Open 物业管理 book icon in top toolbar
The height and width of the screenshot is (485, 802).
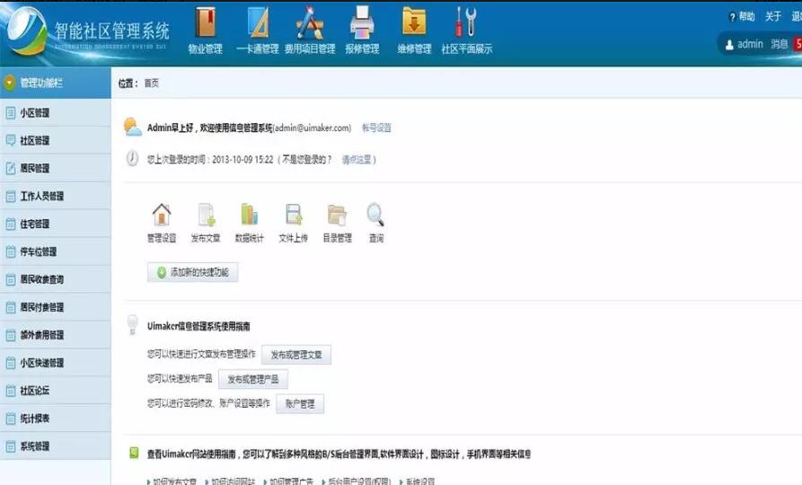206,22
